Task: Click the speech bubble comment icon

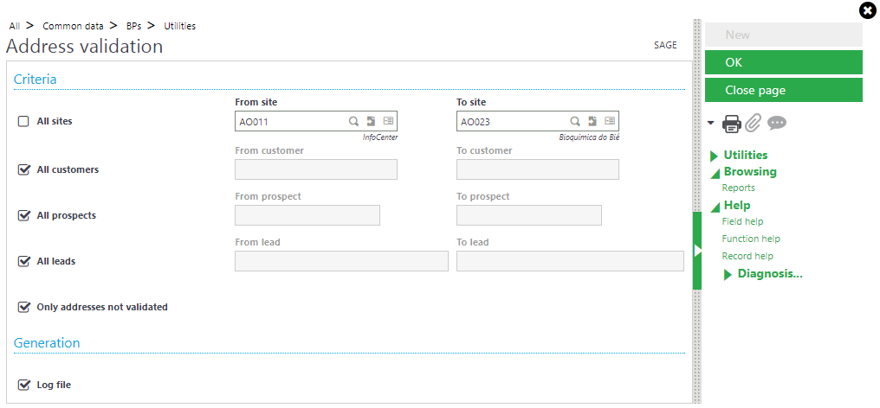Action: click(x=777, y=124)
